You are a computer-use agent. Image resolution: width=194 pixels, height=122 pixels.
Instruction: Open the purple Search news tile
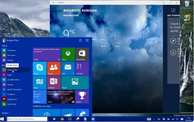coord(47,54)
